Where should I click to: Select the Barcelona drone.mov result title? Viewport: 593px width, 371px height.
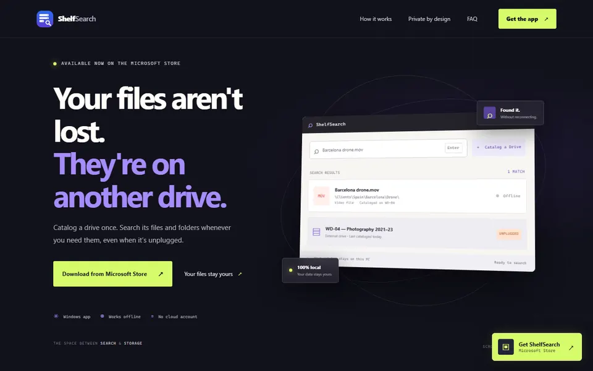[356, 190]
